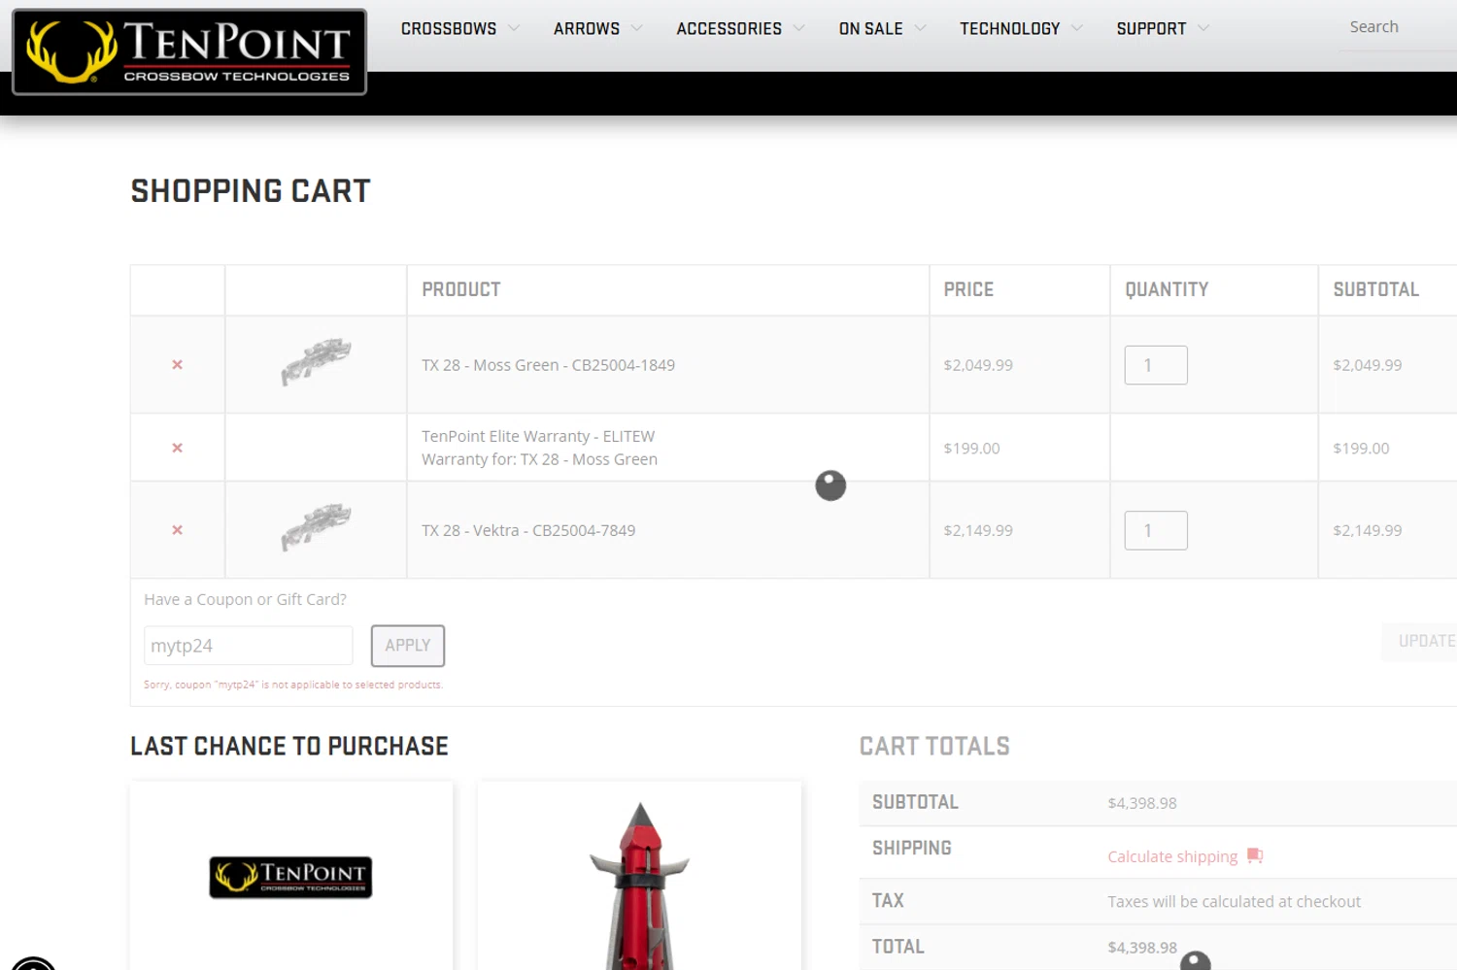Click the coupon not applicable error message
This screenshot has height=970, width=1457.
click(x=293, y=685)
